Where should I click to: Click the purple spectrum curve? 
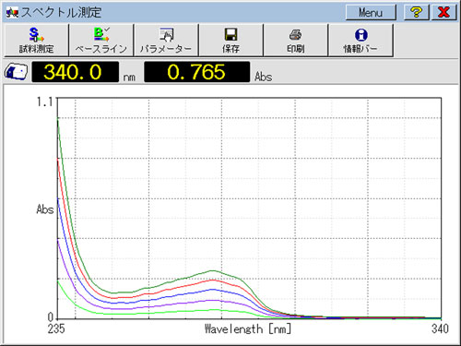coord(213,300)
